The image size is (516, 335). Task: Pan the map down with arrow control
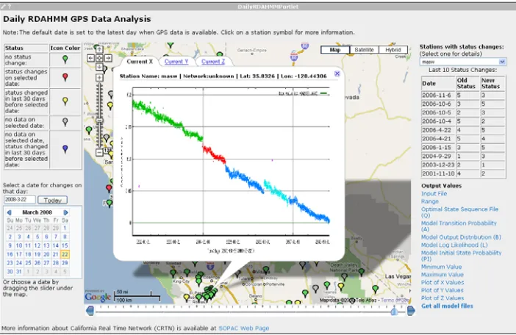click(99, 67)
